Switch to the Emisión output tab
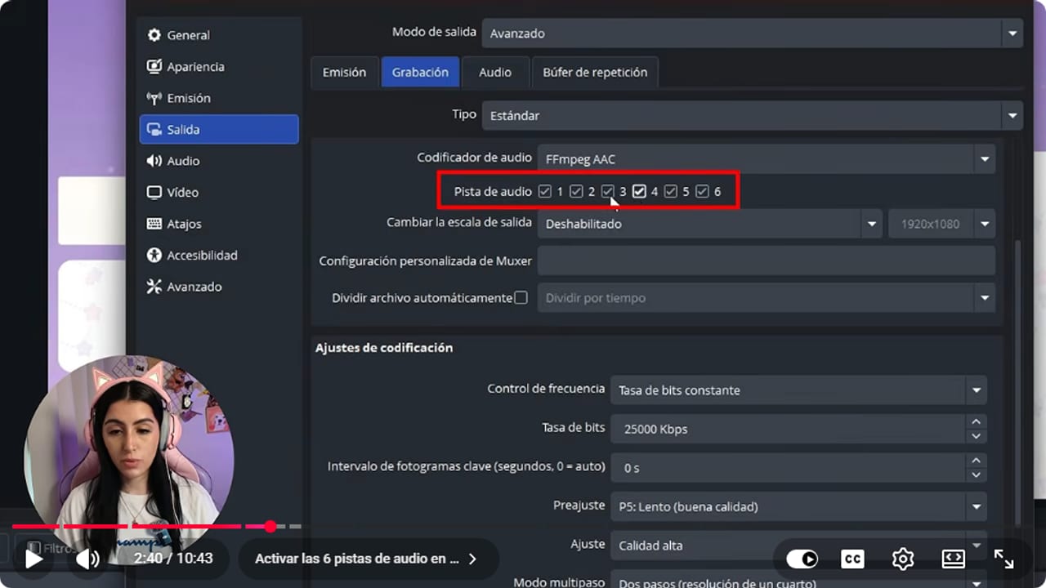The width and height of the screenshot is (1046, 588). click(344, 72)
